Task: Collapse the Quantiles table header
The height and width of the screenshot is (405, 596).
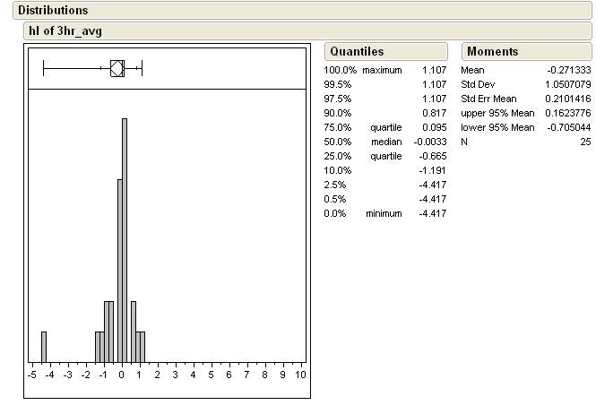Action: (356, 52)
